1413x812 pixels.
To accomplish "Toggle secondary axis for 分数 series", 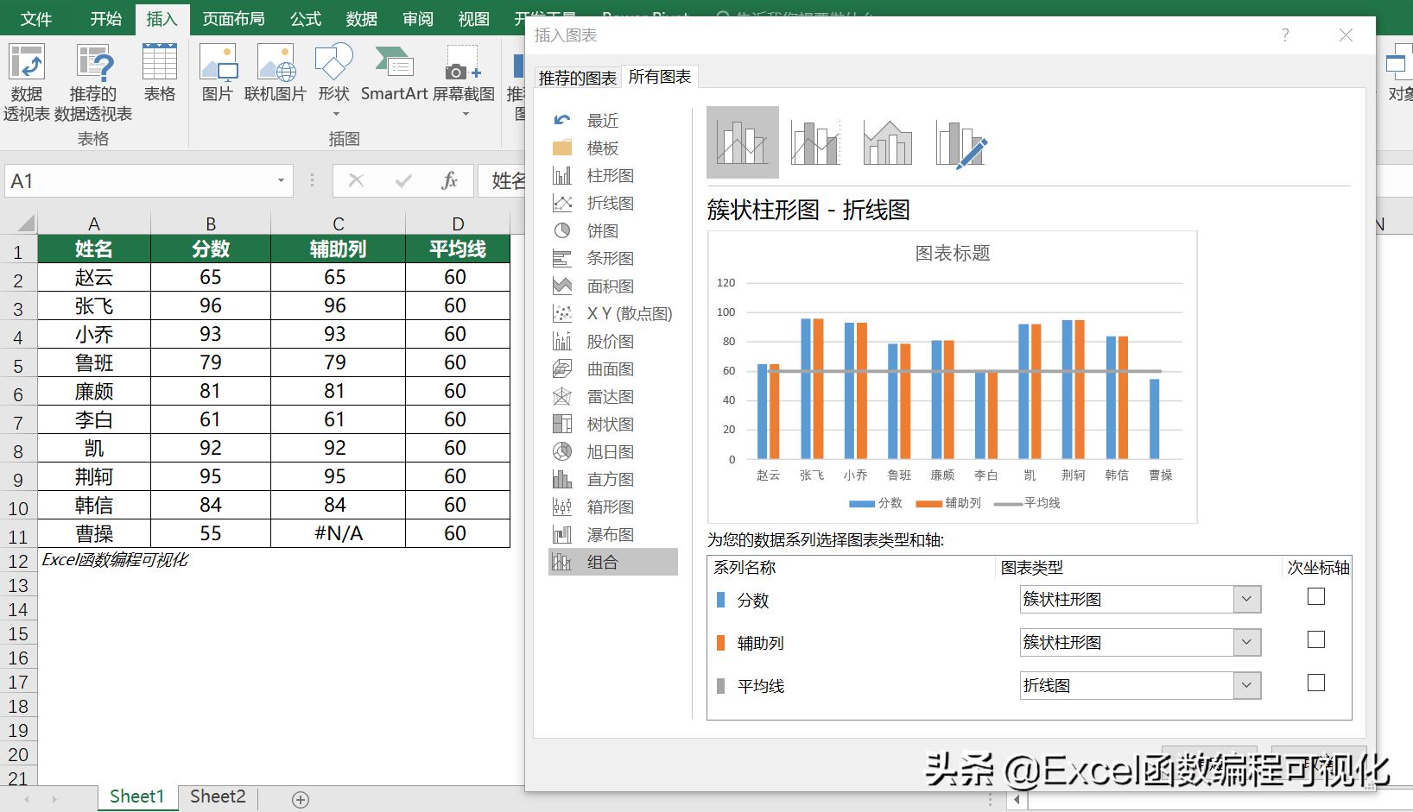I will coord(1316,596).
